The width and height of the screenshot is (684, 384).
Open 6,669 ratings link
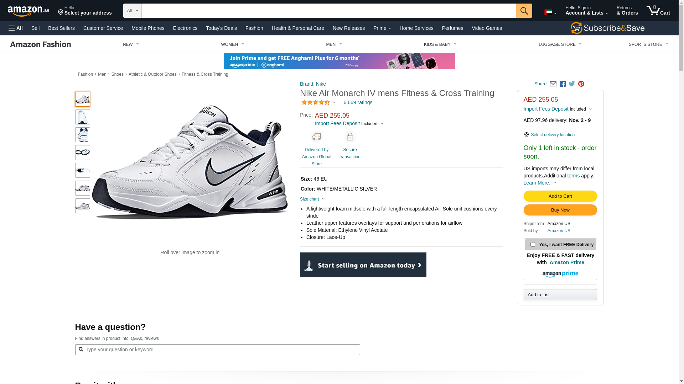(x=358, y=103)
